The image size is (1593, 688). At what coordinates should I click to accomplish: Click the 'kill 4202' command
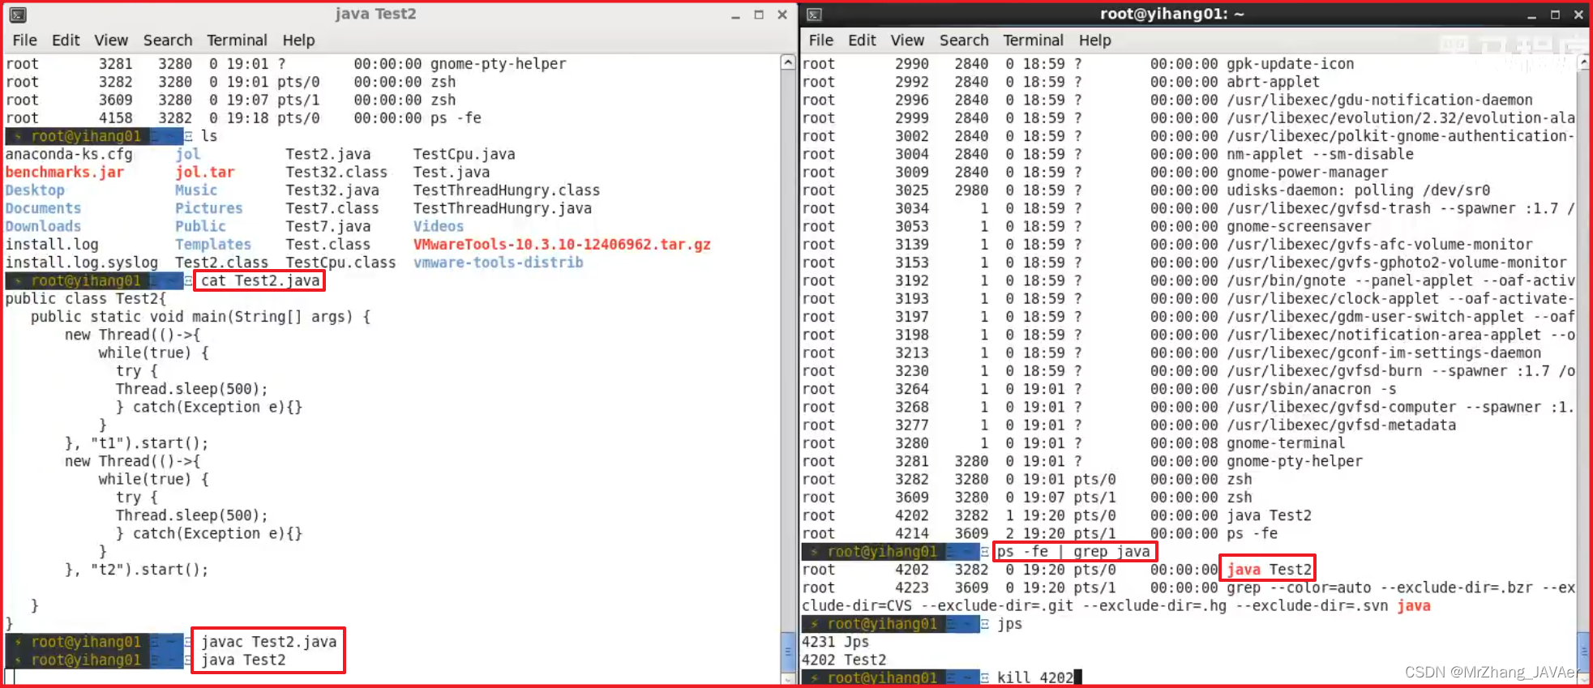pos(1035,677)
